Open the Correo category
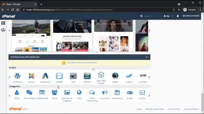The image size is (204, 114). (142, 95)
